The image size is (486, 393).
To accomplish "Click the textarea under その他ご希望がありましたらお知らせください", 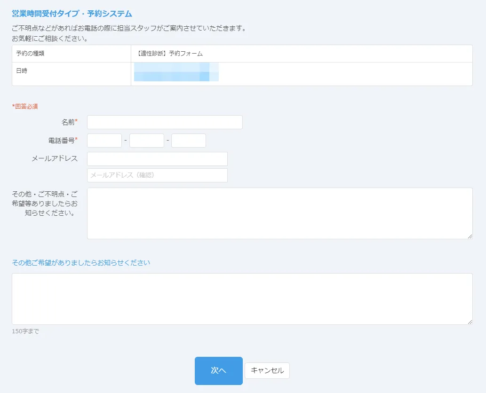I will (x=242, y=299).
